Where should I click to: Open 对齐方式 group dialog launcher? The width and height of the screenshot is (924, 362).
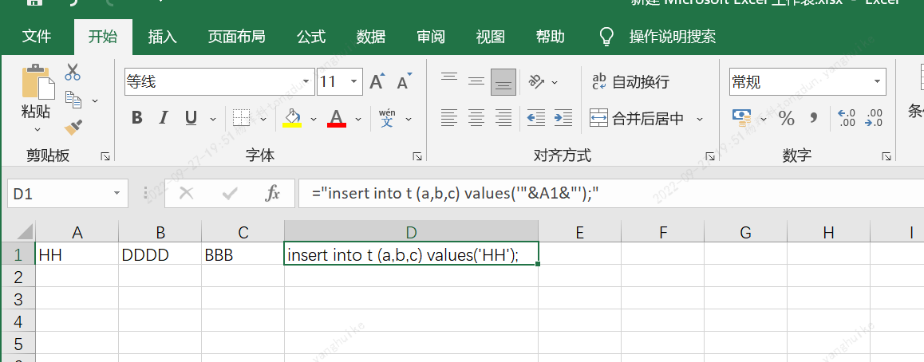[710, 156]
